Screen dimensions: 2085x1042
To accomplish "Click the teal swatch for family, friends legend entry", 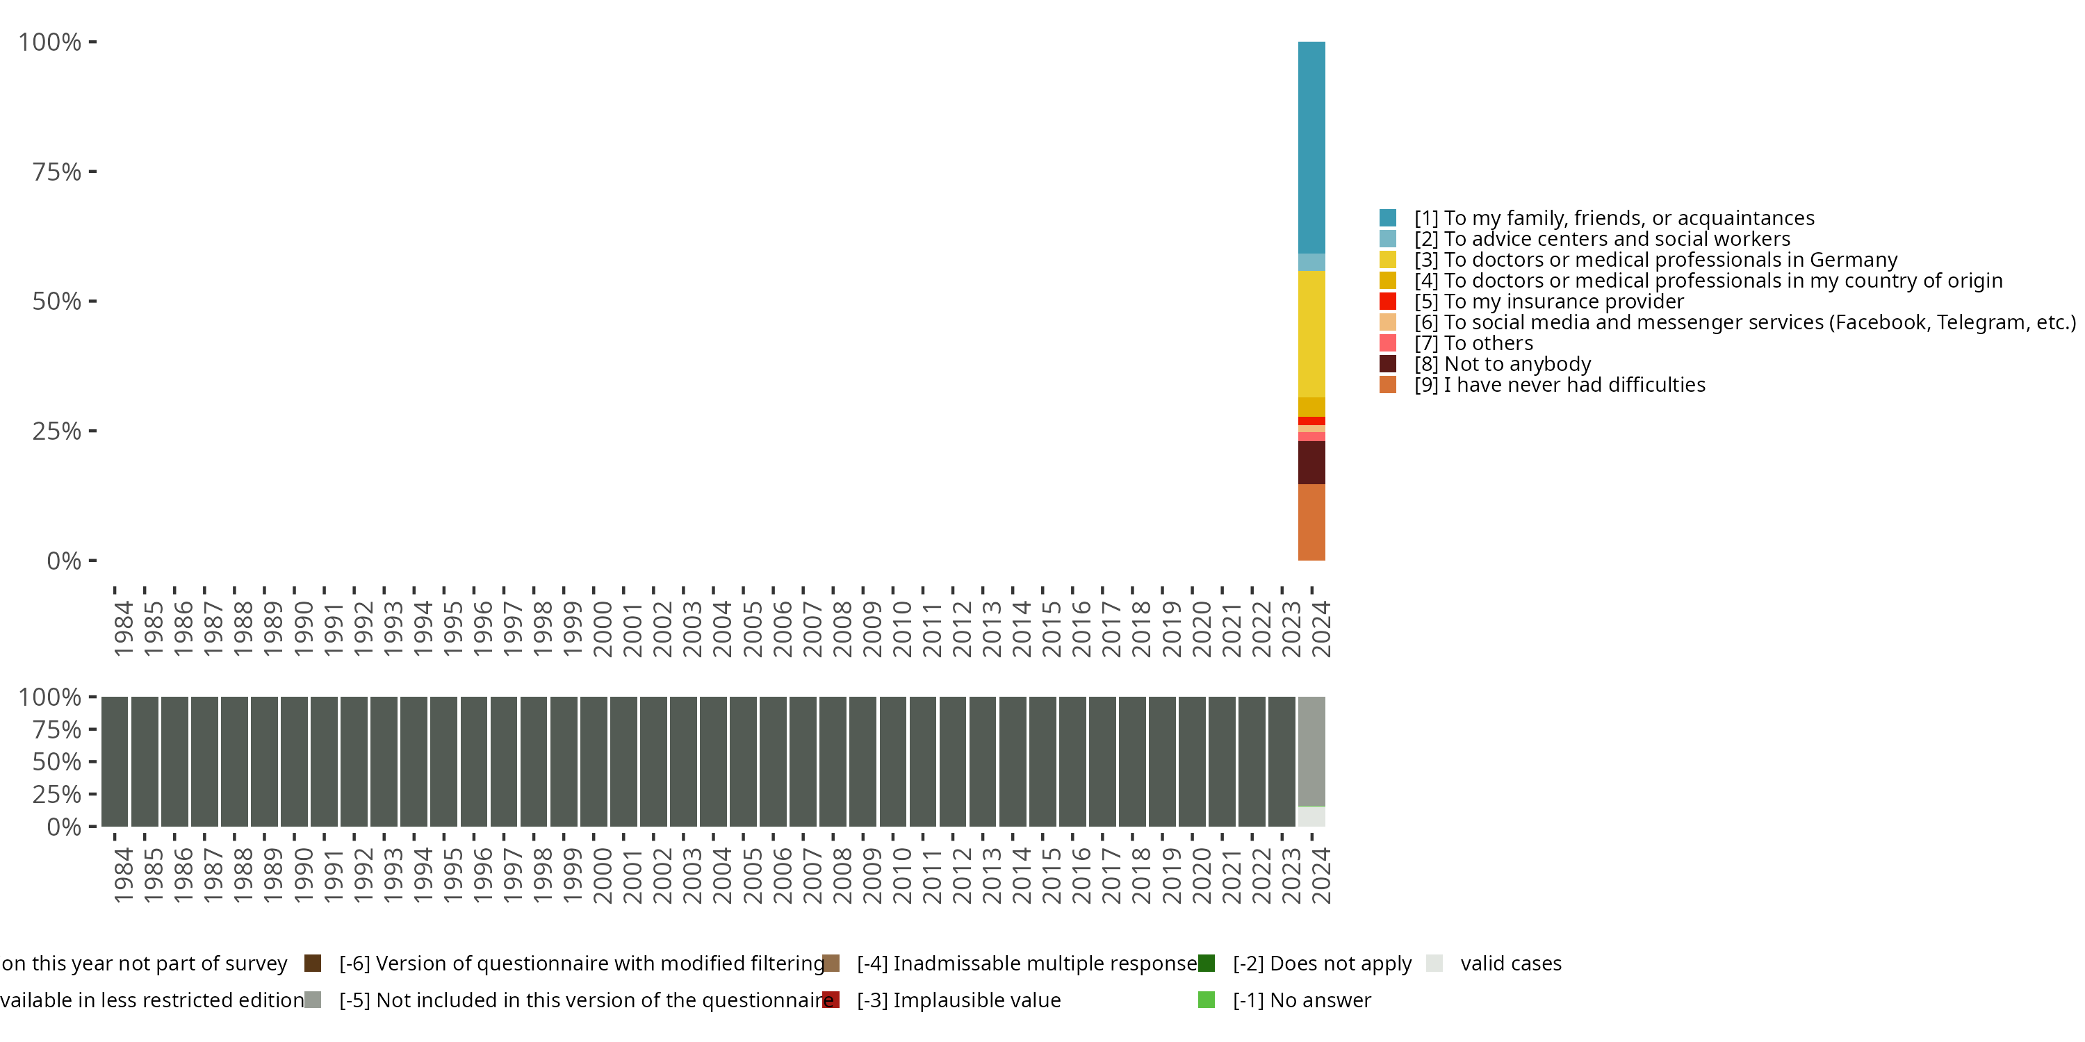I will (x=1387, y=217).
